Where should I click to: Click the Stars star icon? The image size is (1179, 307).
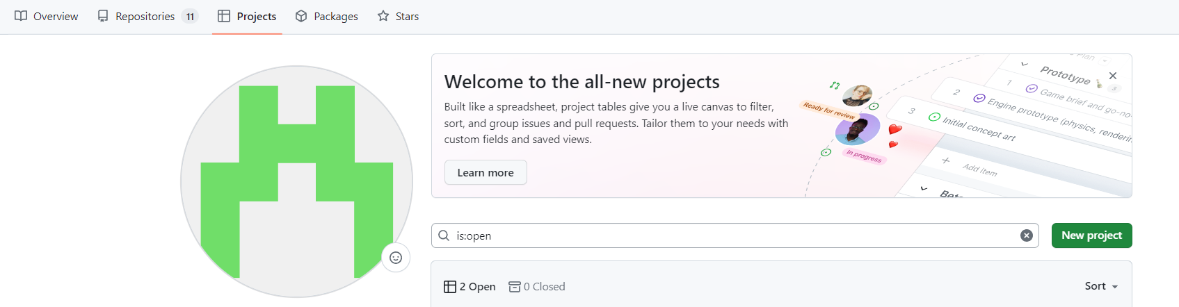point(383,16)
